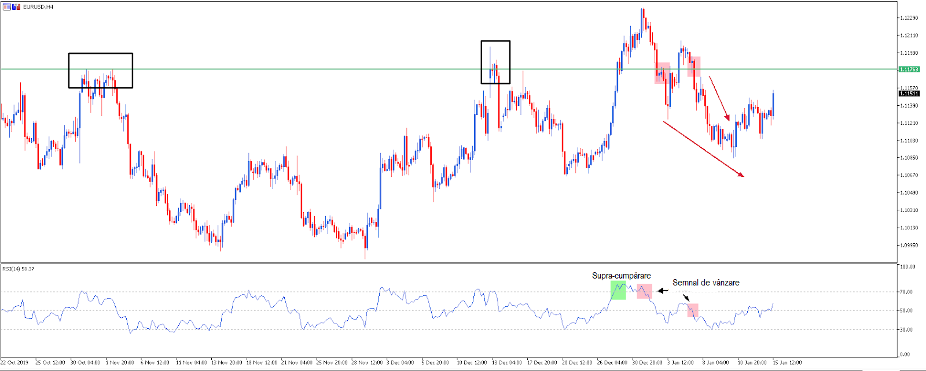
Task: Click price scale value 1.11930
Action: [909, 53]
